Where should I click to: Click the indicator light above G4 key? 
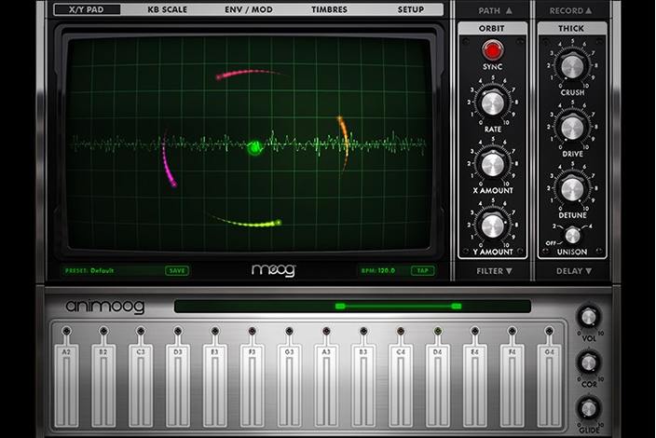[x=549, y=331]
